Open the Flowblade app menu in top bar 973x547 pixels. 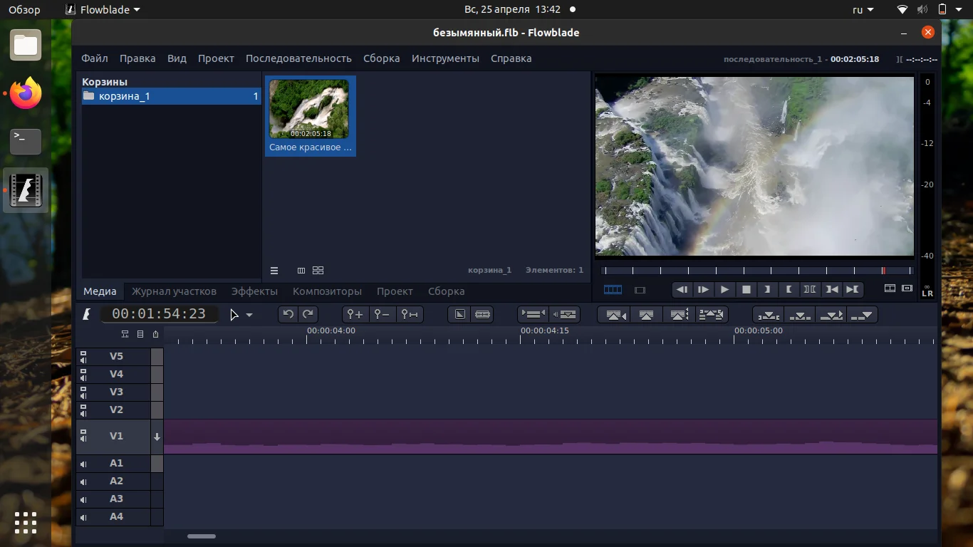[103, 9]
